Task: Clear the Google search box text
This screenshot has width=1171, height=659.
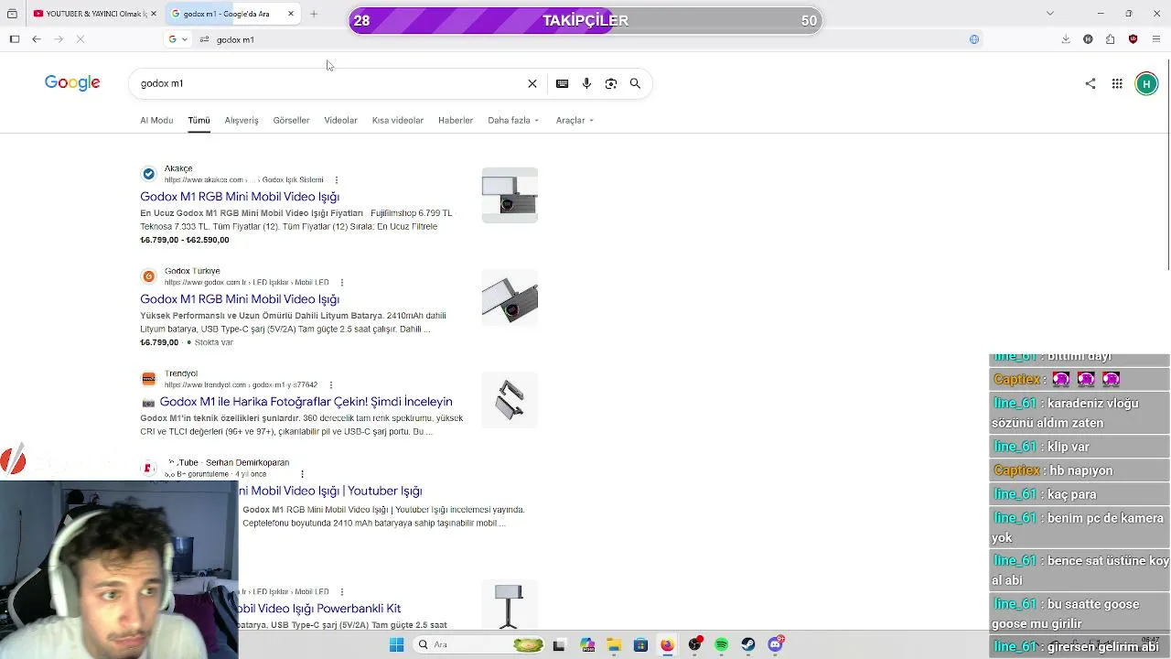Action: coord(532,83)
